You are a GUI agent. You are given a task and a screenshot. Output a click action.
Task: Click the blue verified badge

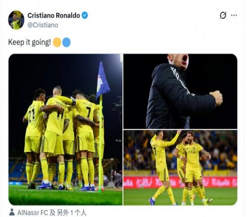click(x=85, y=15)
